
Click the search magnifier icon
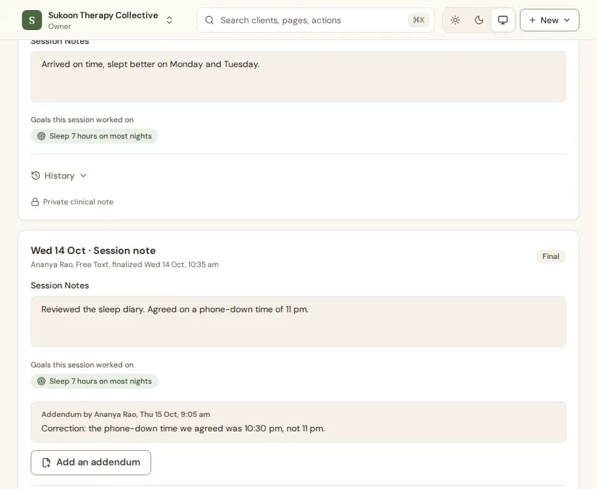209,20
